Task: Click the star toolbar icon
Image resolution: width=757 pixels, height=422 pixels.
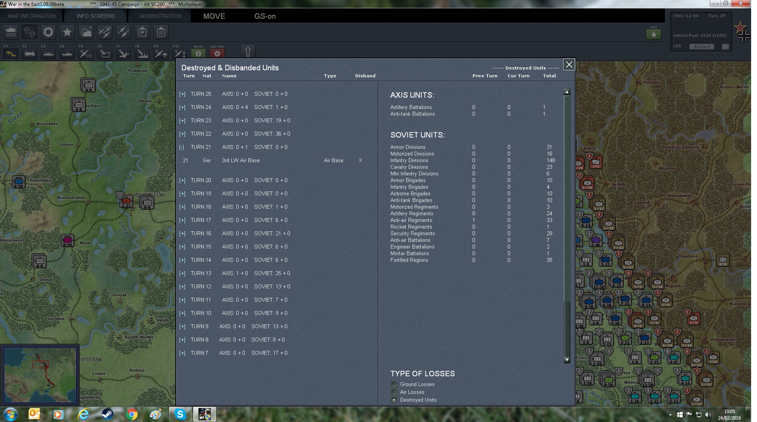Action: pos(67,32)
